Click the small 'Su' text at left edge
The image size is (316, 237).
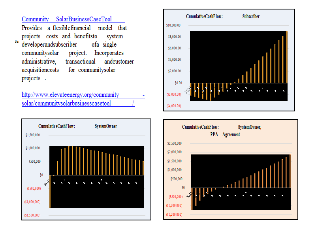(17, 41)
